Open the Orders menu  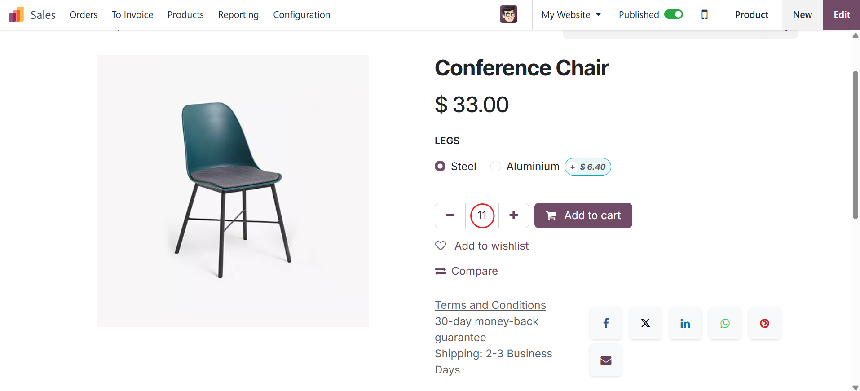(x=84, y=15)
